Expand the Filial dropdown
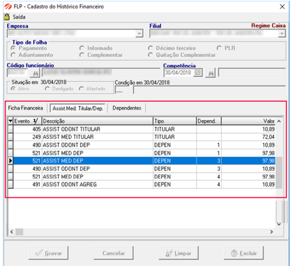290x266 pixels. [x=282, y=34]
